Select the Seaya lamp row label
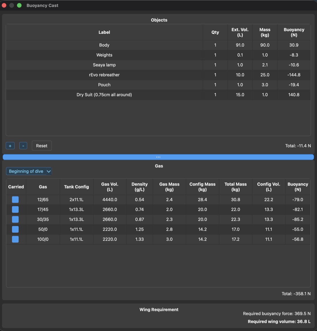Screen dimensions: 317x331 104,65
